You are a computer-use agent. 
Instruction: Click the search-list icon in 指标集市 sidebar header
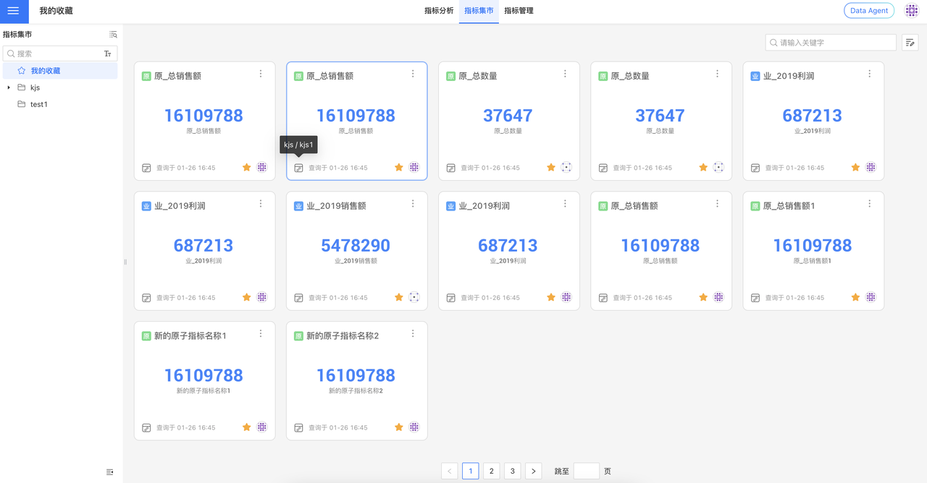tap(113, 35)
